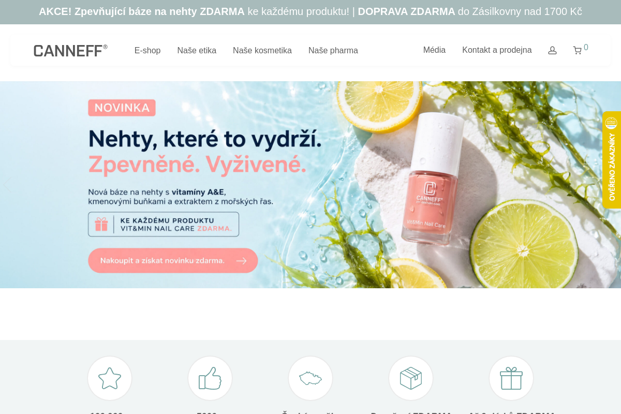Open the shopping cart icon
The height and width of the screenshot is (414, 621).
[577, 50]
